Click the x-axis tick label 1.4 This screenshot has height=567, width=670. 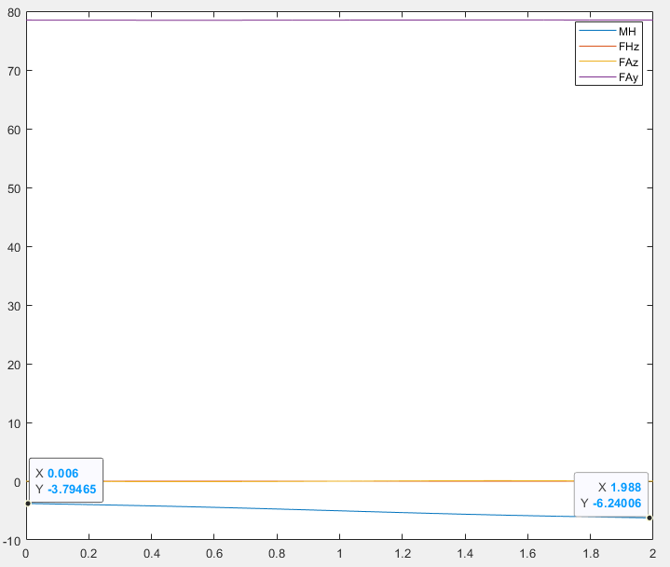click(x=465, y=553)
